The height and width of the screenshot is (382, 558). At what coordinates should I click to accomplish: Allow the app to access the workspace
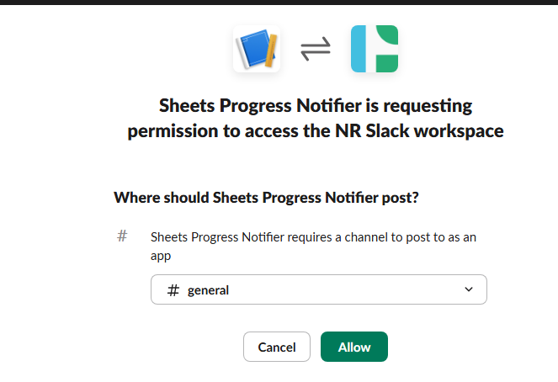(354, 347)
